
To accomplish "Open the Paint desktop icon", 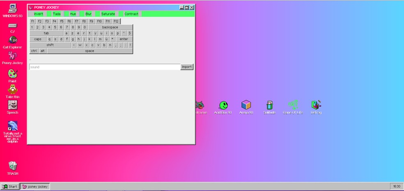I will tap(12, 76).
